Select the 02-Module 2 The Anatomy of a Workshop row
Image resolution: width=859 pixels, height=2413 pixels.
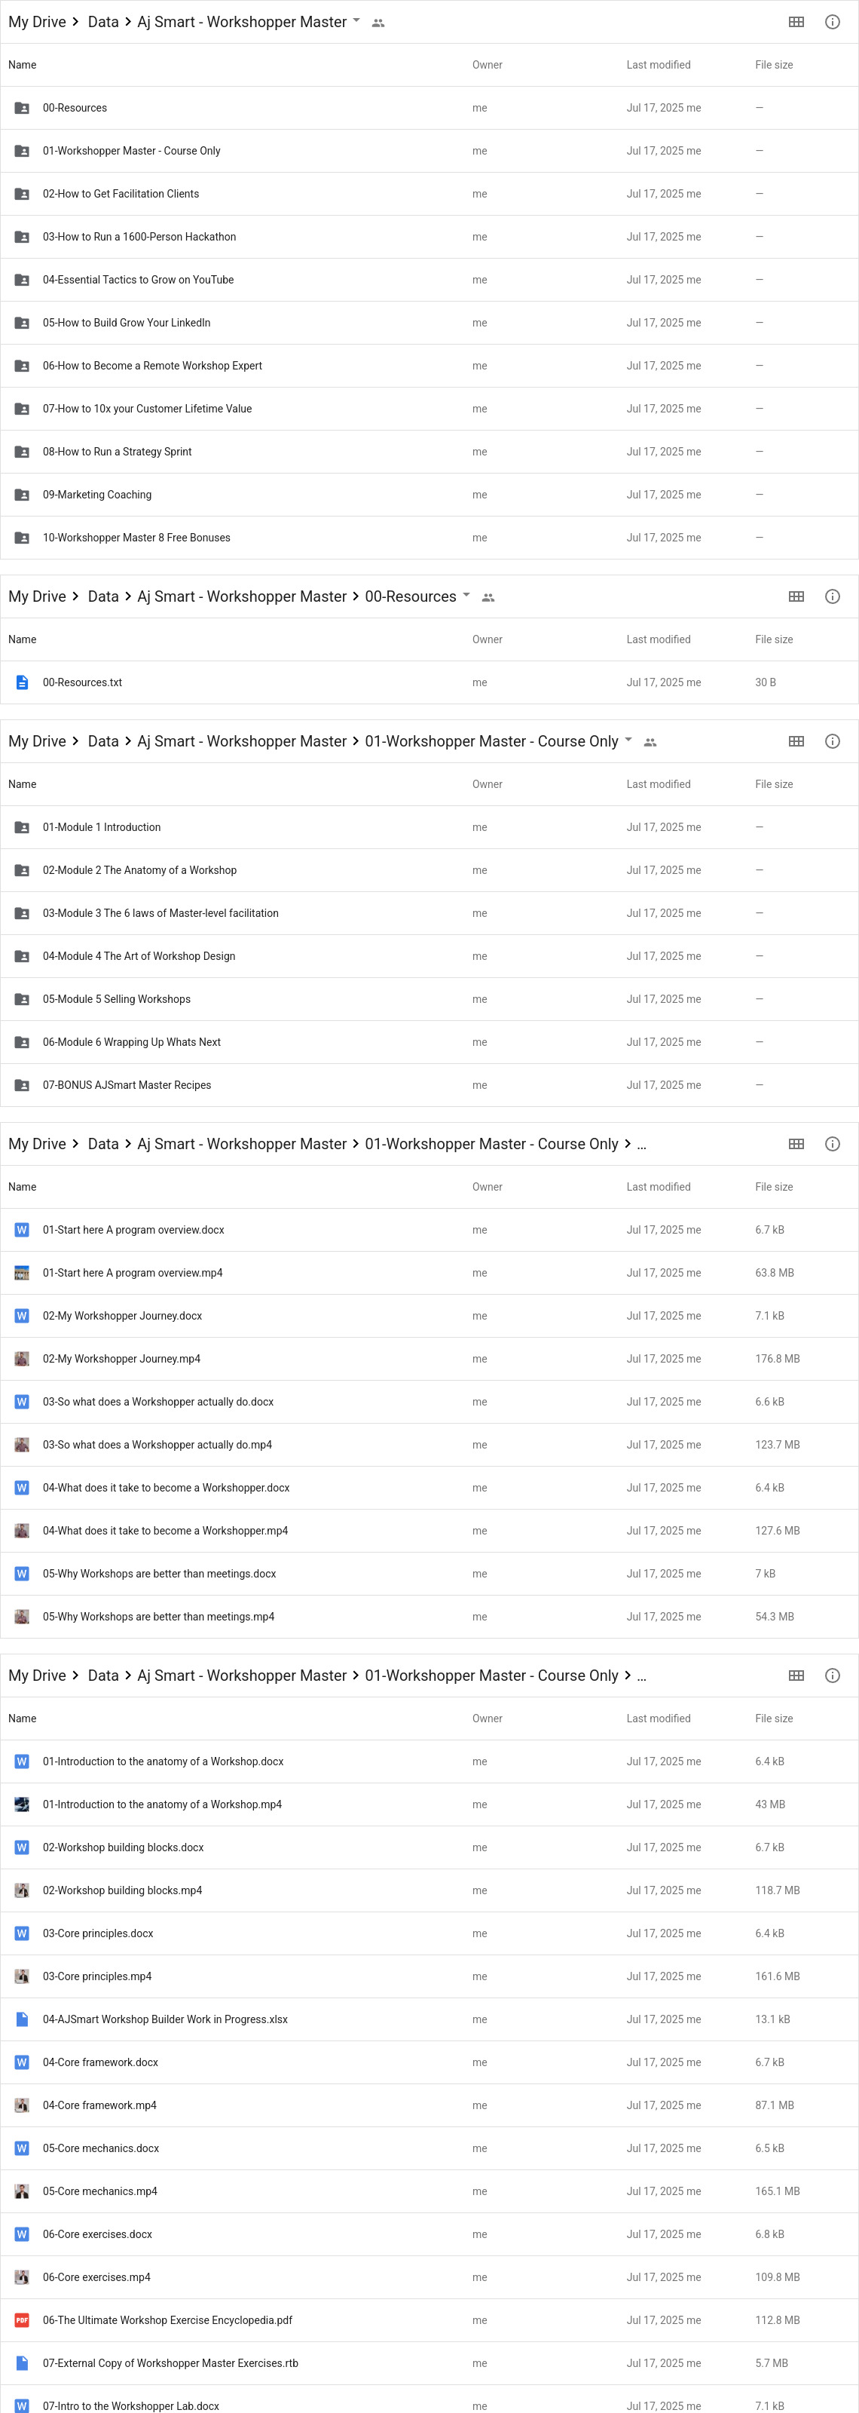click(429, 870)
